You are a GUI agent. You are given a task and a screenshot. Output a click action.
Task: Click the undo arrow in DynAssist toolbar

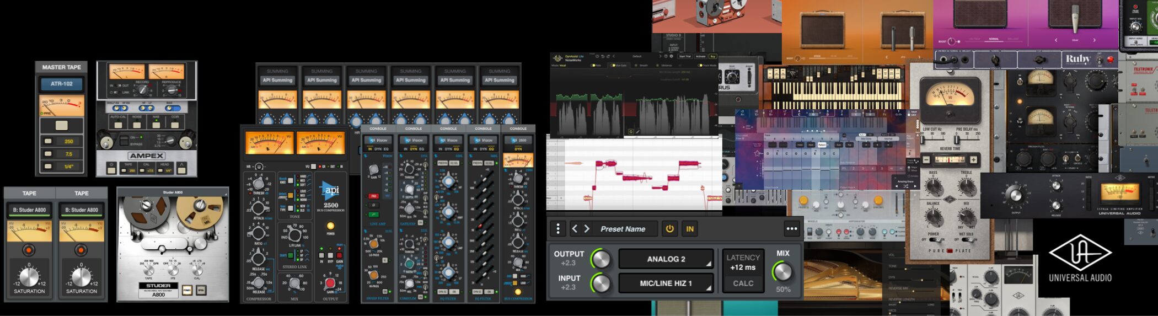[602, 56]
